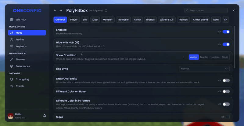
Task: Click the search magnifier icon
Action: 187,11
